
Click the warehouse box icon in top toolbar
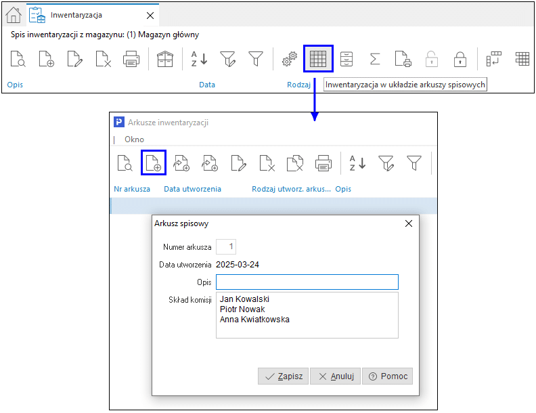(x=164, y=59)
